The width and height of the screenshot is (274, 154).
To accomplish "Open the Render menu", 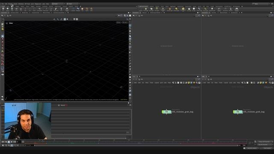I will pos(10,4).
